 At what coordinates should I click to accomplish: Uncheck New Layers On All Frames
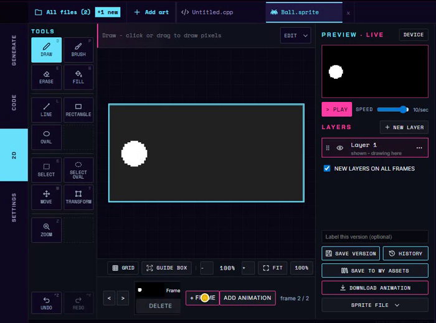[327, 168]
